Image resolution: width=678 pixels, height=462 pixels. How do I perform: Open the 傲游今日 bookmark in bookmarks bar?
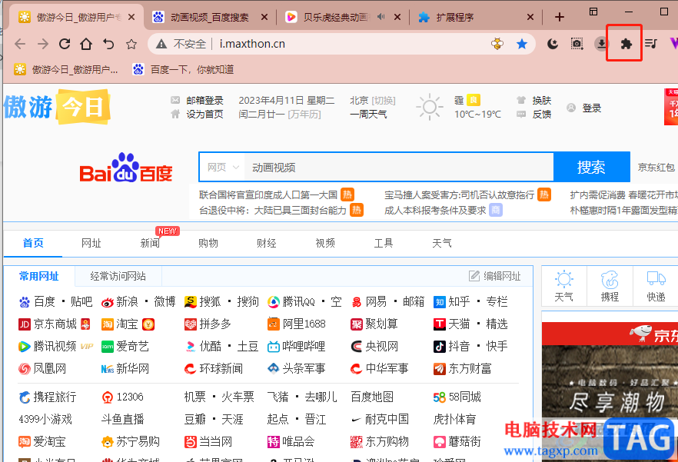click(66, 69)
